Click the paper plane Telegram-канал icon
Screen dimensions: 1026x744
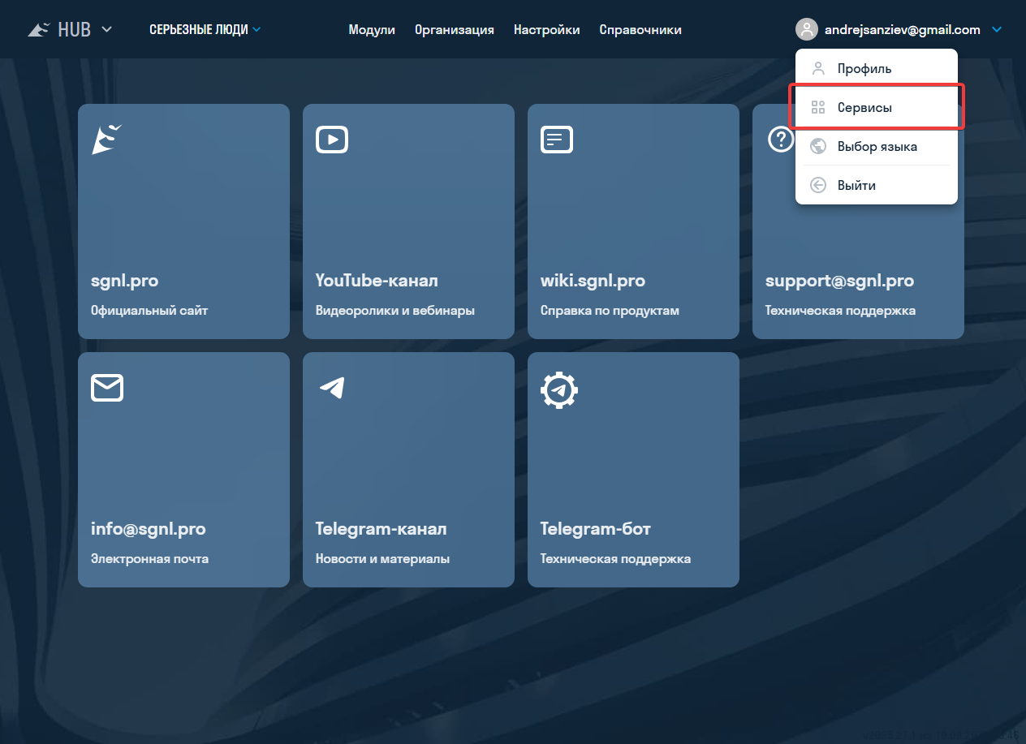[331, 388]
